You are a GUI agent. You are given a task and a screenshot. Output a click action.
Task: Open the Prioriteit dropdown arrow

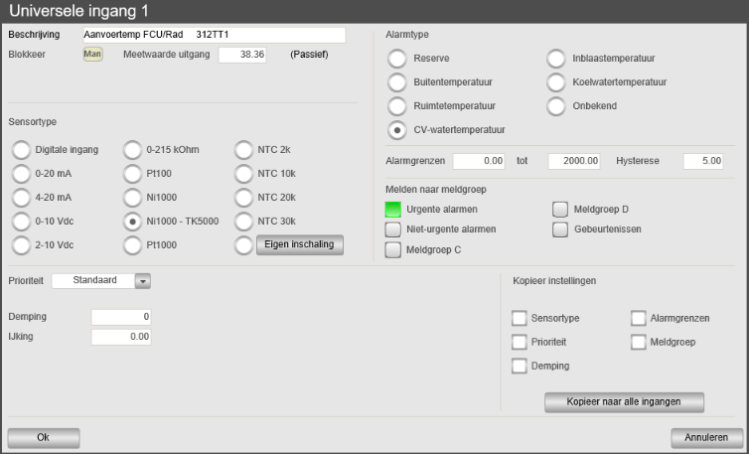click(142, 281)
